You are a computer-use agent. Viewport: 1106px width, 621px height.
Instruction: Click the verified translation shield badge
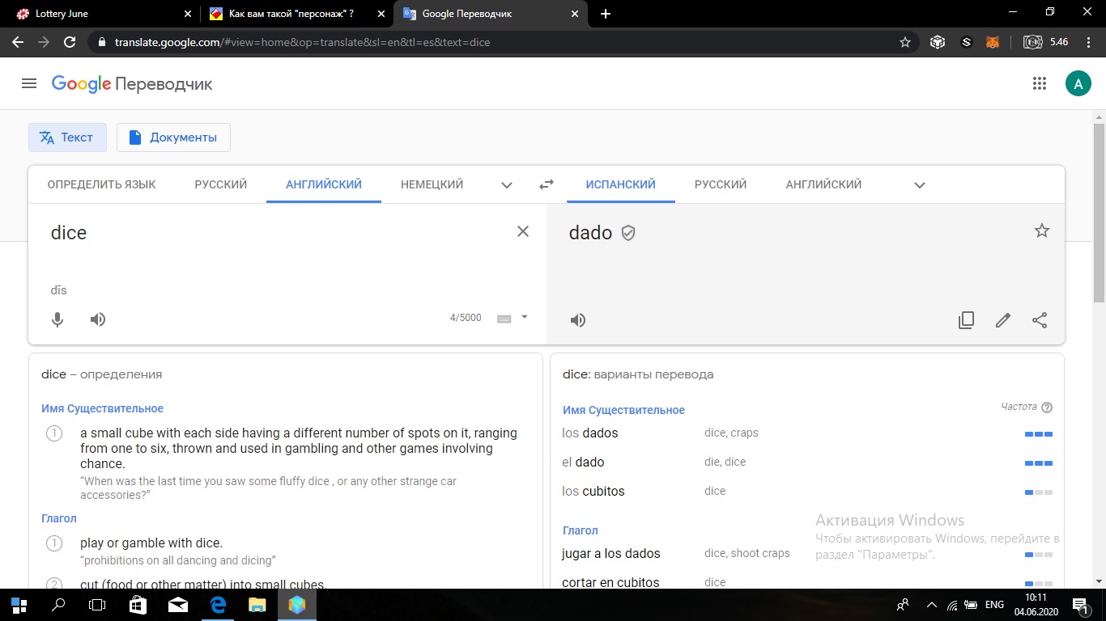pyautogui.click(x=628, y=233)
